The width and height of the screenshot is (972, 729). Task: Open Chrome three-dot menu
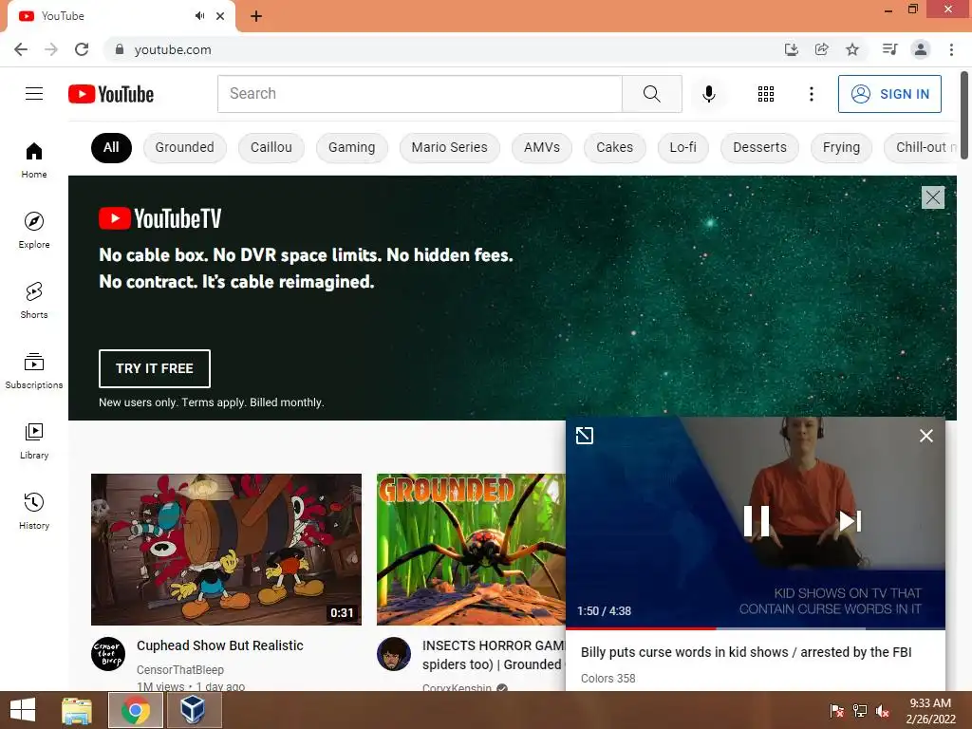951,49
